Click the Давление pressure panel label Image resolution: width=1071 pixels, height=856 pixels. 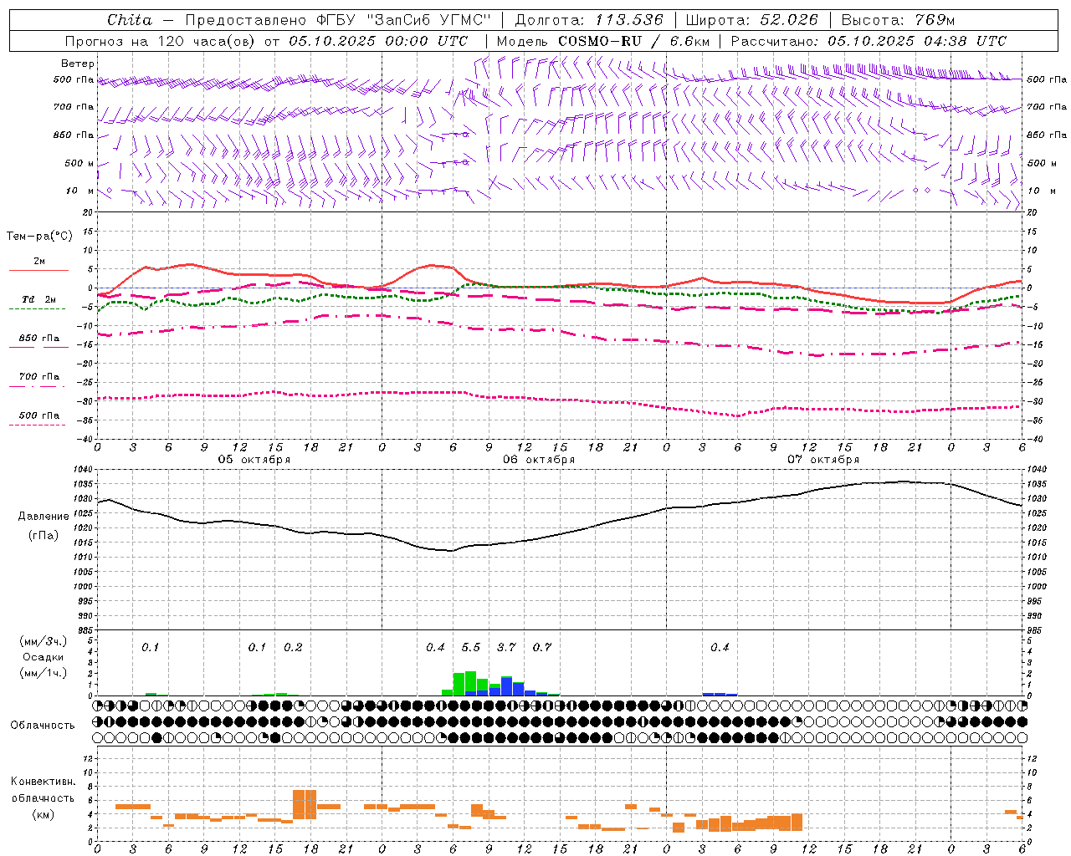[x=42, y=517]
